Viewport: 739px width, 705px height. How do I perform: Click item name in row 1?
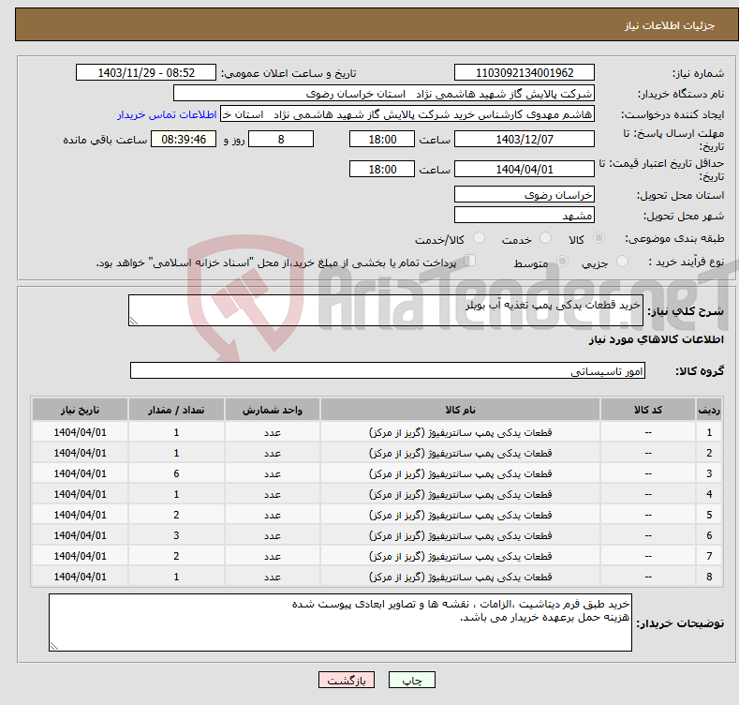(x=460, y=432)
